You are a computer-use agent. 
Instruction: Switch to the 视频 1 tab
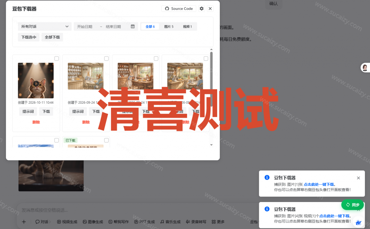pyautogui.click(x=188, y=27)
